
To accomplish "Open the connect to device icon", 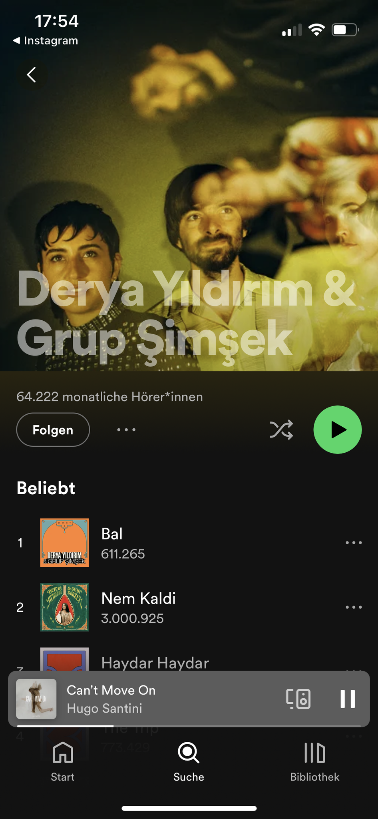I will 298,699.
